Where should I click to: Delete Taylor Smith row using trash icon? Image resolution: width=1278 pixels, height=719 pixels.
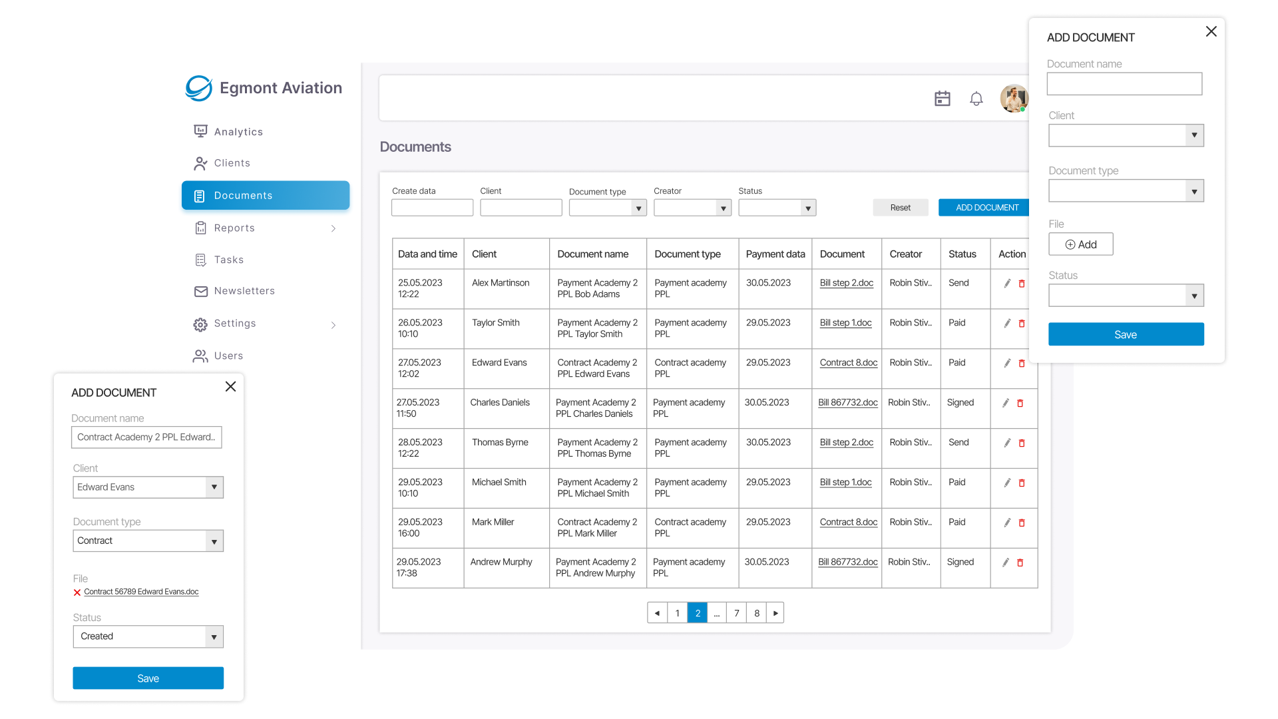click(1022, 324)
